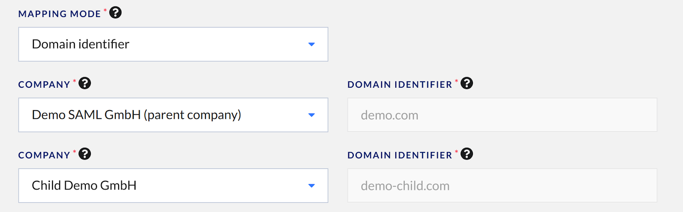This screenshot has width=683, height=212.
Task: Open help icon for Company above Demo SAML GmbH
Action: [x=85, y=83]
